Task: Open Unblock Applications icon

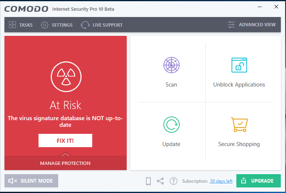Action: pyautogui.click(x=239, y=65)
